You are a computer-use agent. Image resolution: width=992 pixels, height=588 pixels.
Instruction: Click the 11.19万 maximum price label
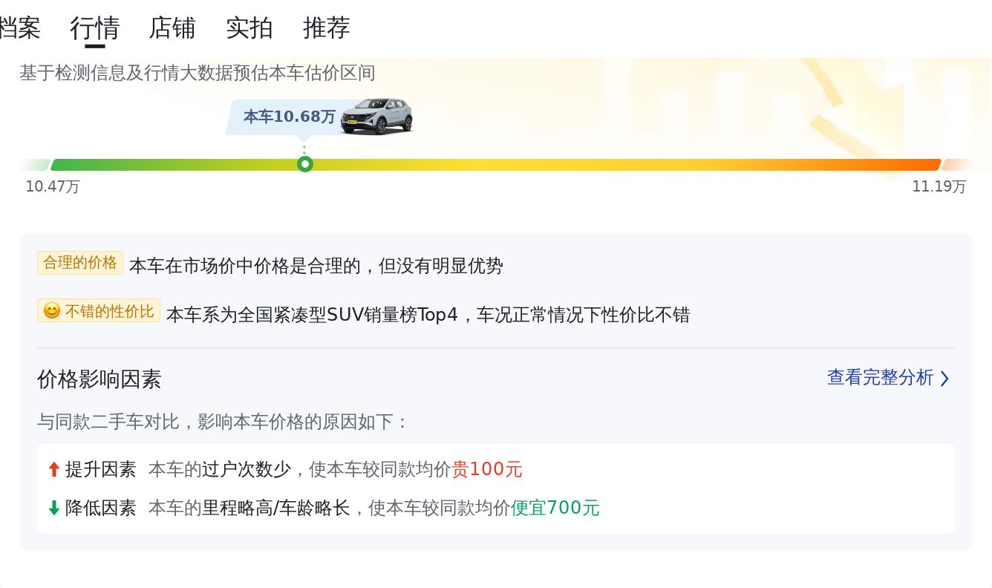939,186
